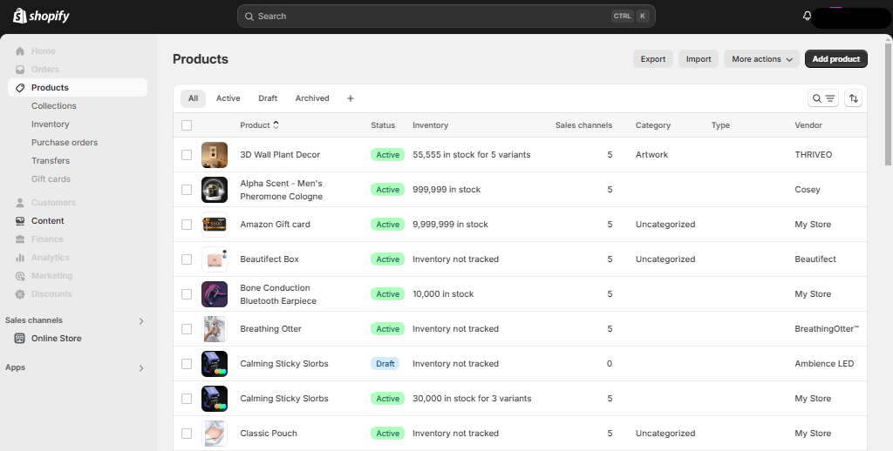Click the Orders inbox icon

coord(20,70)
